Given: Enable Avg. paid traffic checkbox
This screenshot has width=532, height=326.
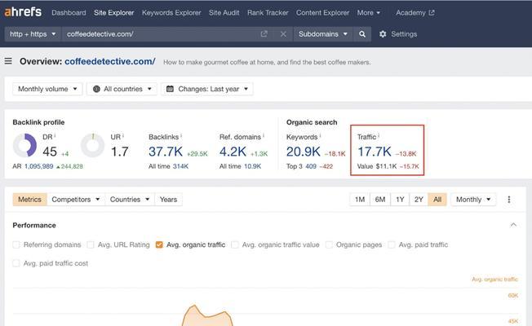Looking at the screenshot, I should pyautogui.click(x=392, y=244).
